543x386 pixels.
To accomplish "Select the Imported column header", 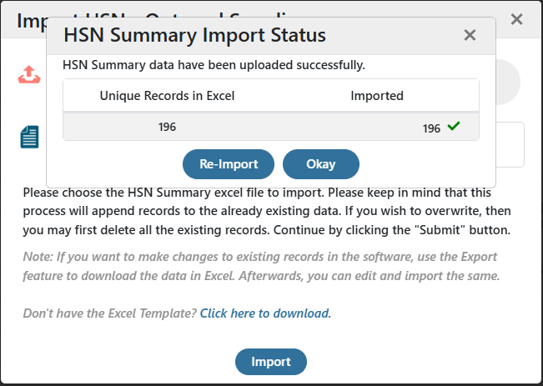I will pyautogui.click(x=377, y=96).
